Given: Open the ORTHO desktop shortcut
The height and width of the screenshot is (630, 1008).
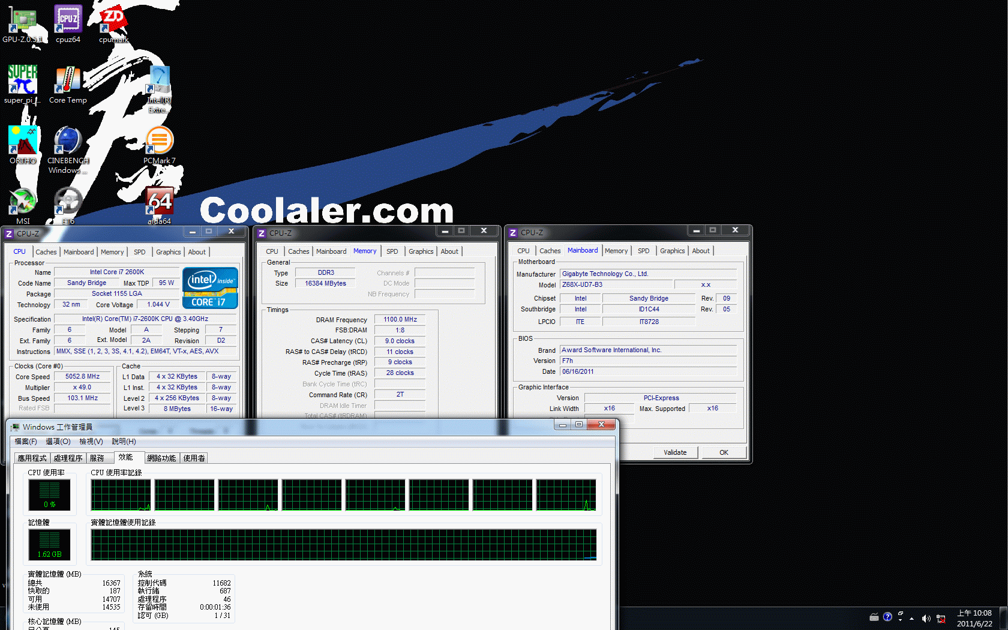Looking at the screenshot, I should point(22,145).
